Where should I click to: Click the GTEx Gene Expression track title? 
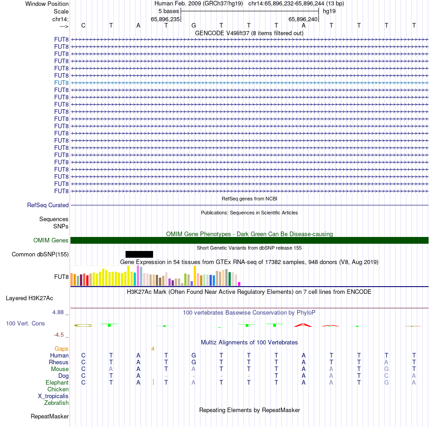[x=249, y=262]
